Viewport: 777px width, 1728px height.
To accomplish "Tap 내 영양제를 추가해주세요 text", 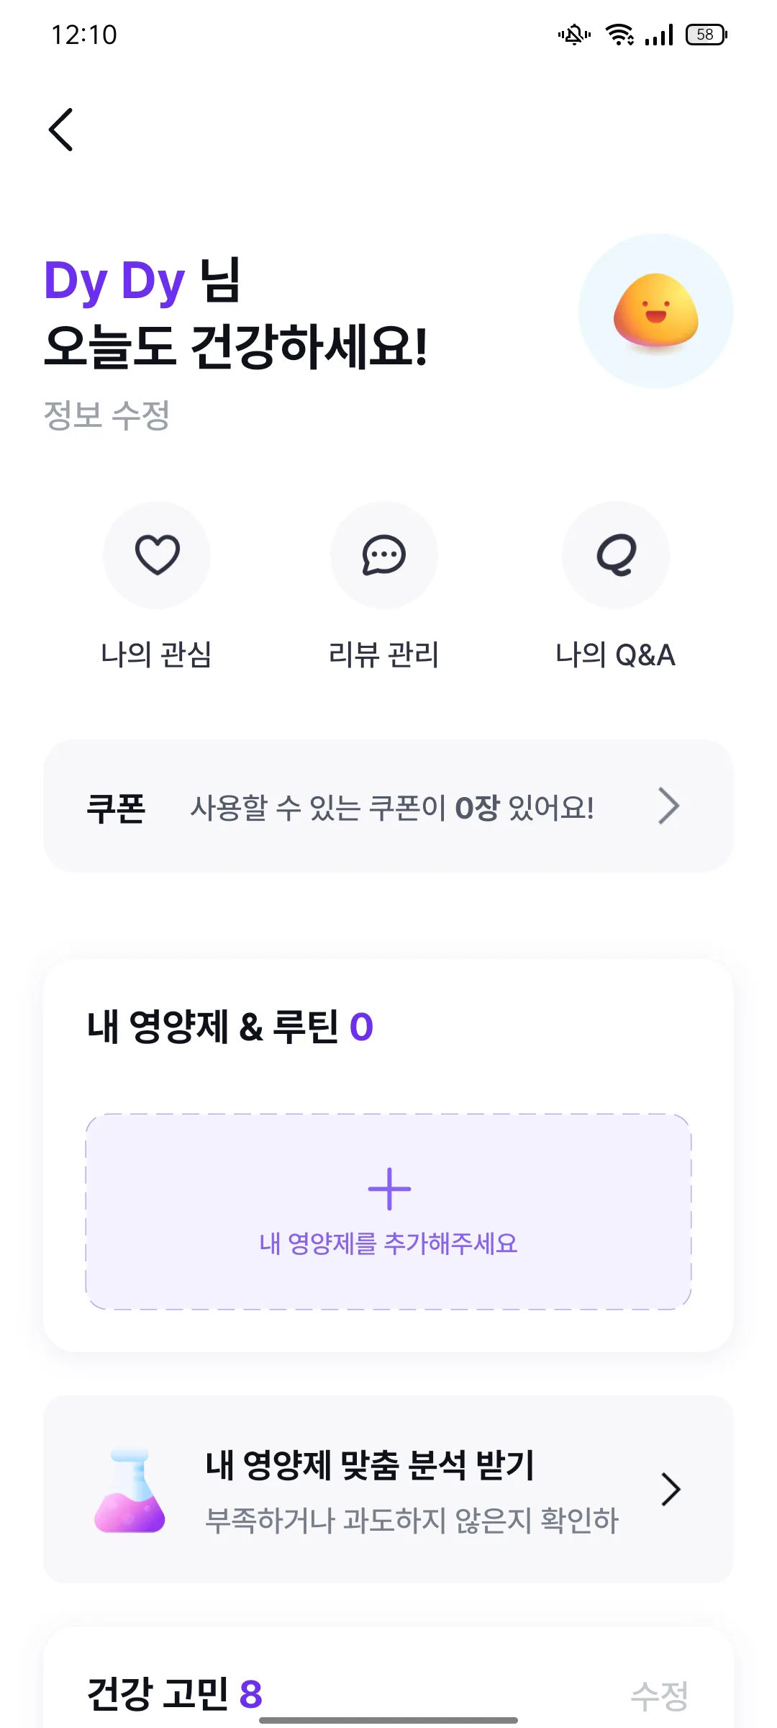I will (388, 1243).
